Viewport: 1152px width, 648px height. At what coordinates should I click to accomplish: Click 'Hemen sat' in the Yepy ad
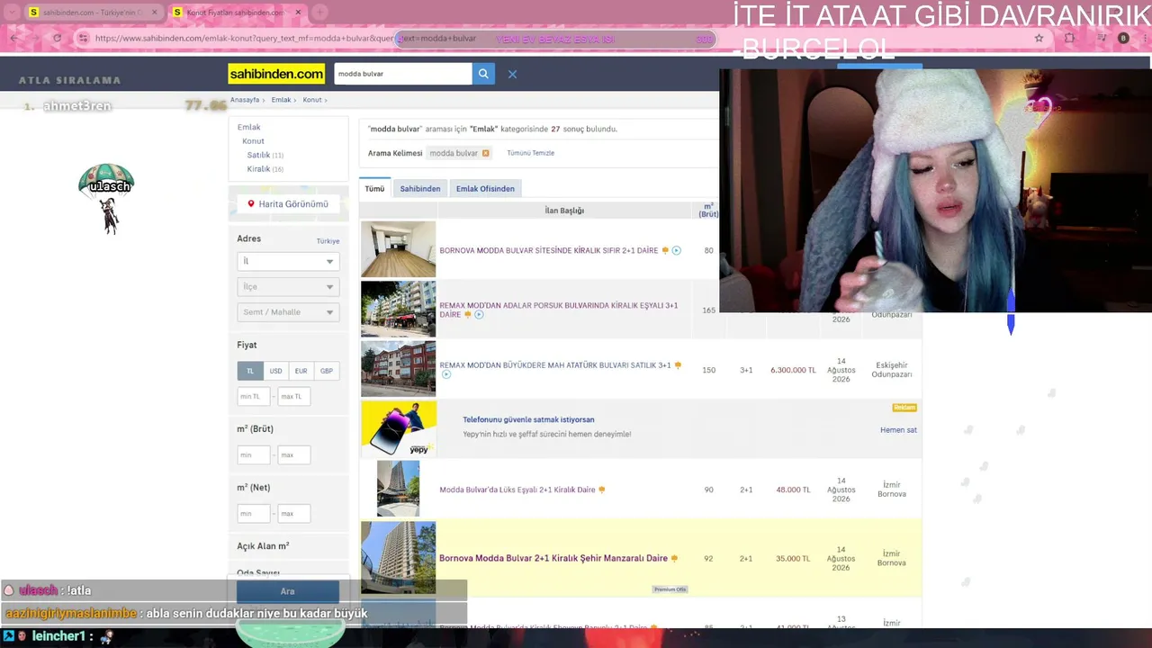pyautogui.click(x=898, y=430)
